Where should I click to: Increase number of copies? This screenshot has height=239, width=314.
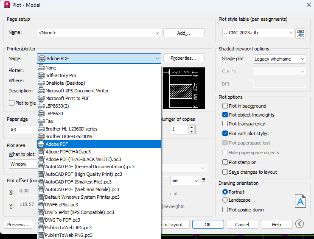click(192, 128)
